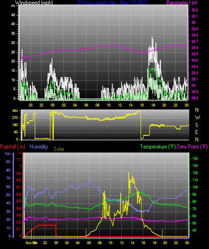The image size is (209, 249).
Task: Click the '30.2' barometer axis value
Action: tap(195, 10)
